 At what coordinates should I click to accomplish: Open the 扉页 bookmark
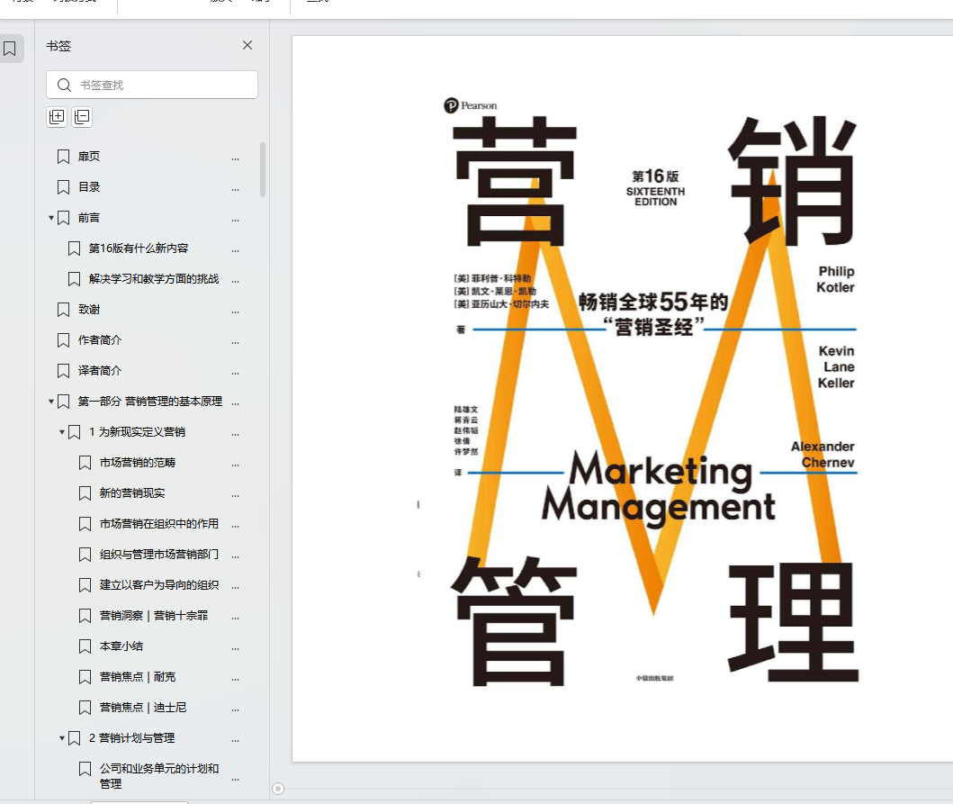[x=89, y=157]
